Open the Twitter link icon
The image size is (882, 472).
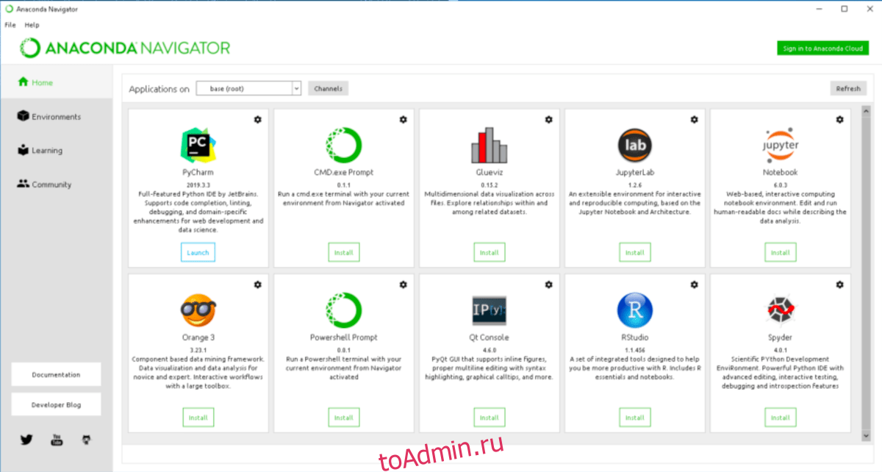(x=27, y=440)
